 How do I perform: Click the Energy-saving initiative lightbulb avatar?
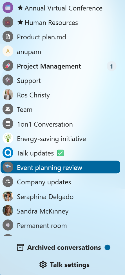(8, 138)
